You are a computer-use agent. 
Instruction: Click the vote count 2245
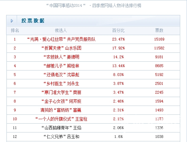point(159,92)
